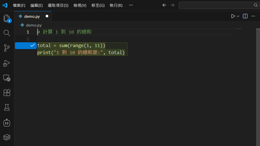Viewport: 260px width, 146px height.
Task: Open the Testing flask view
Action: coord(7,107)
